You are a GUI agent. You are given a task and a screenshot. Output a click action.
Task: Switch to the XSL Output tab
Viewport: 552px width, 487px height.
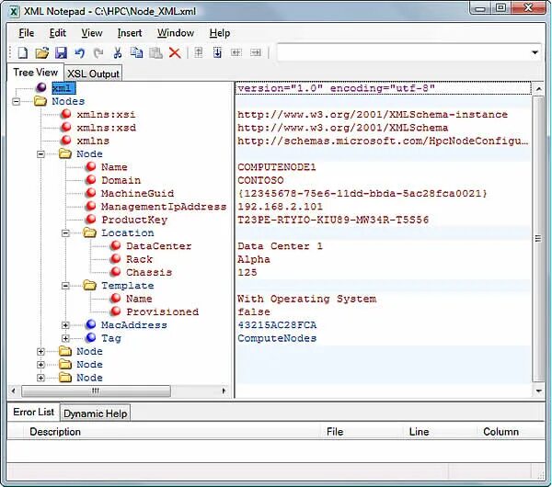tap(93, 74)
